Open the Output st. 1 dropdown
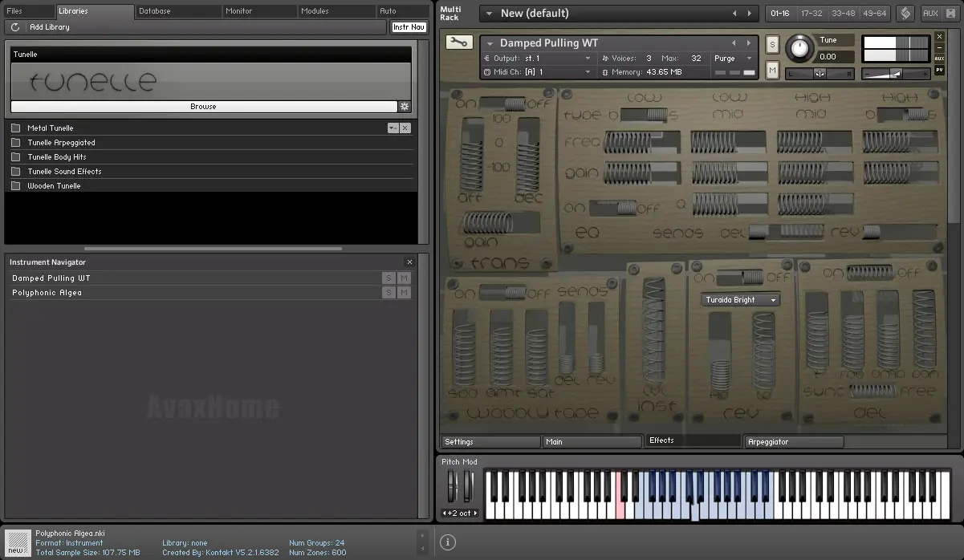 [x=540, y=59]
